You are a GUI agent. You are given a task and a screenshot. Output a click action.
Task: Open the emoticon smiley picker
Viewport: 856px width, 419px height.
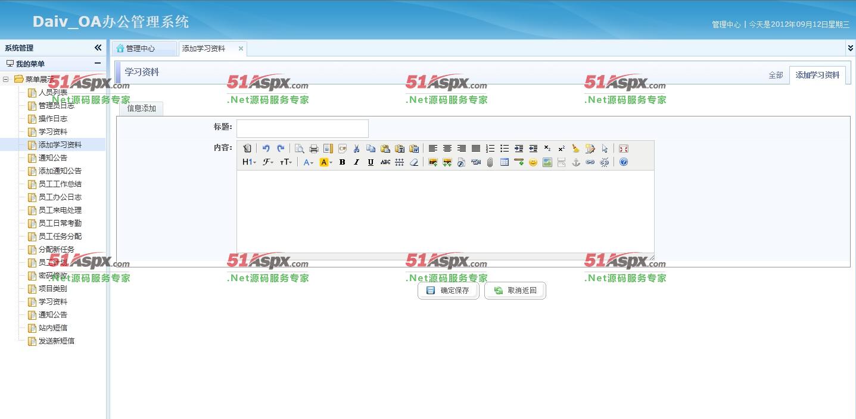(x=533, y=162)
